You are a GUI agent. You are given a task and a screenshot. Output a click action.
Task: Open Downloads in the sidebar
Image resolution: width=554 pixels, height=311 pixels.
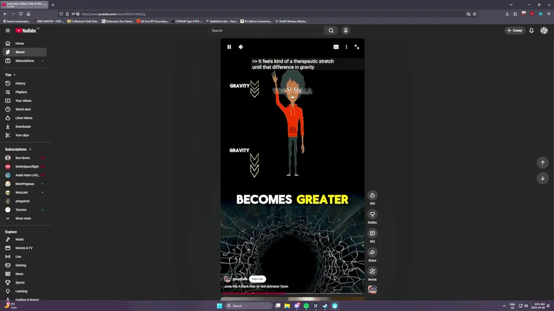(25, 127)
